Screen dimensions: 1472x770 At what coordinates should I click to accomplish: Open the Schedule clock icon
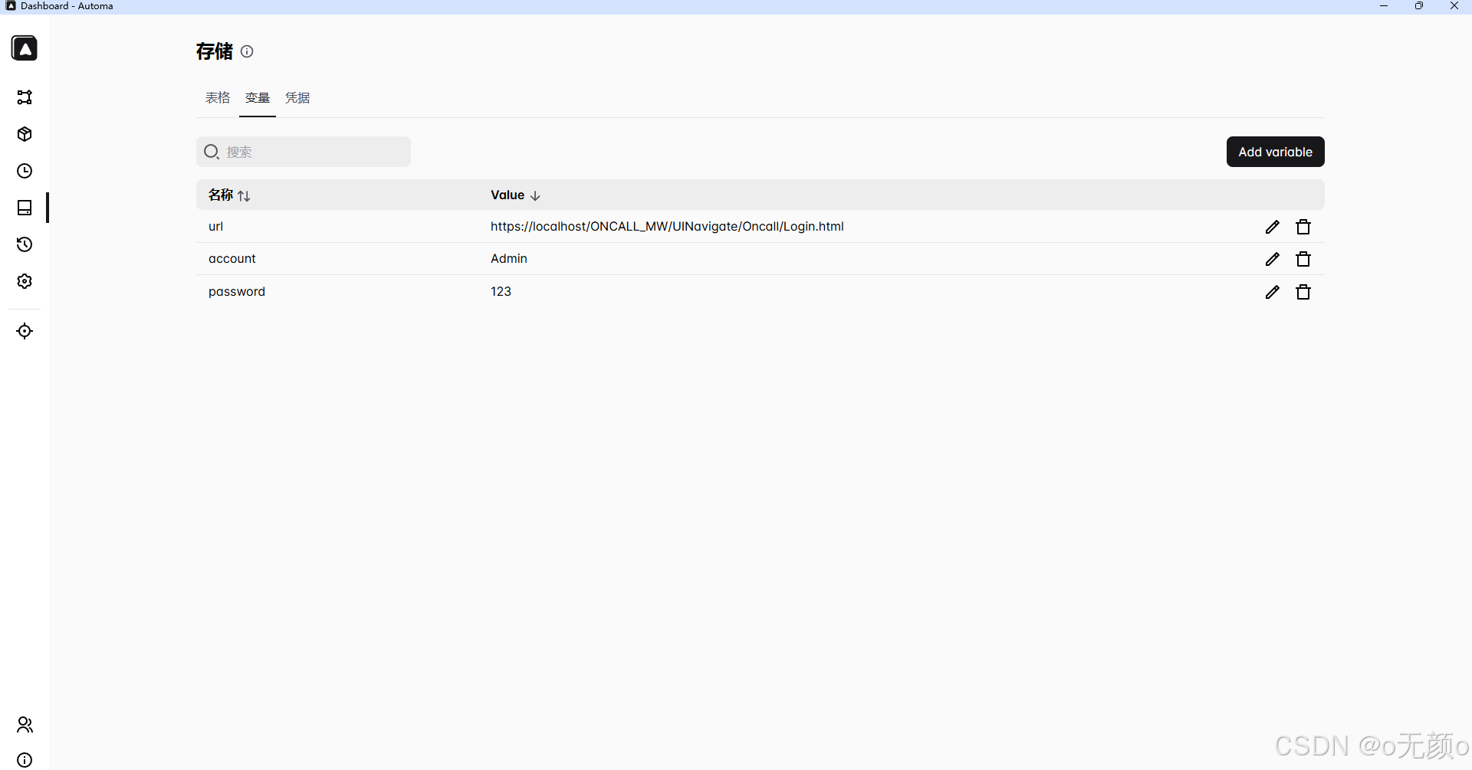(25, 171)
